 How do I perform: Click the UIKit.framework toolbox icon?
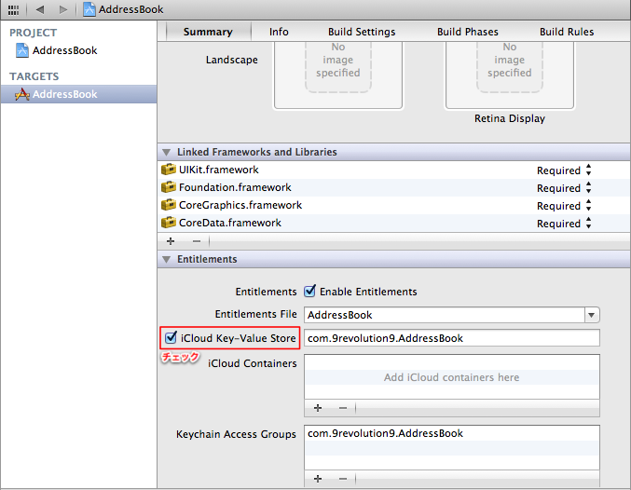169,170
